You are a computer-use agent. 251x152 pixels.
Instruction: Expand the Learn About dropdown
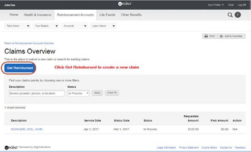pyautogui.click(x=103, y=26)
